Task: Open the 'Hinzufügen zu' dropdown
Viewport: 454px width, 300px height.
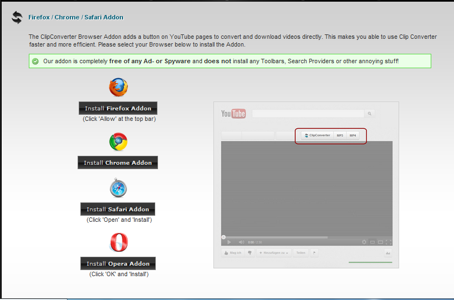Action: pyautogui.click(x=274, y=253)
